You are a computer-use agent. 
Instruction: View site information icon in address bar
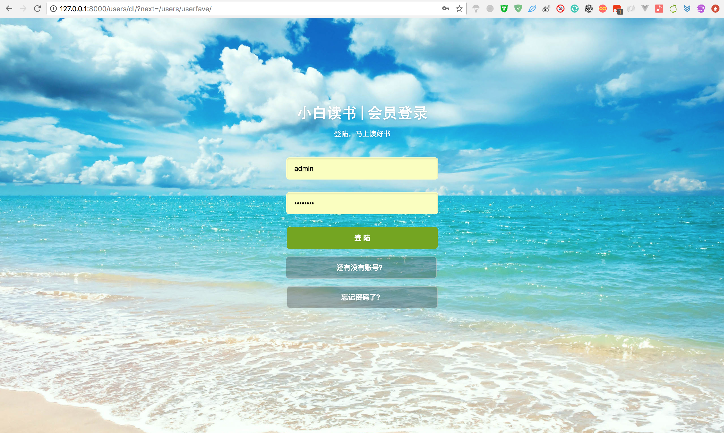(53, 9)
